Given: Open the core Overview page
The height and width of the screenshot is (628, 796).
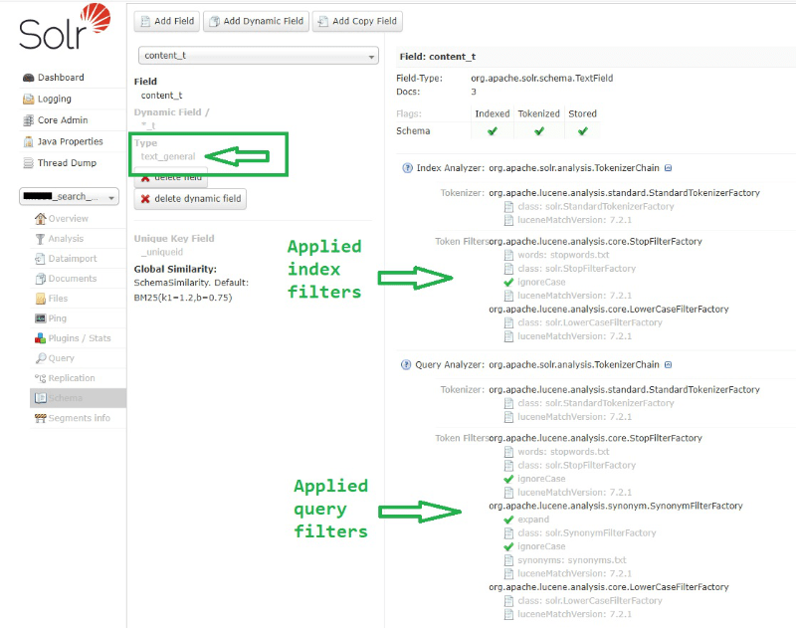Looking at the screenshot, I should coord(68,218).
